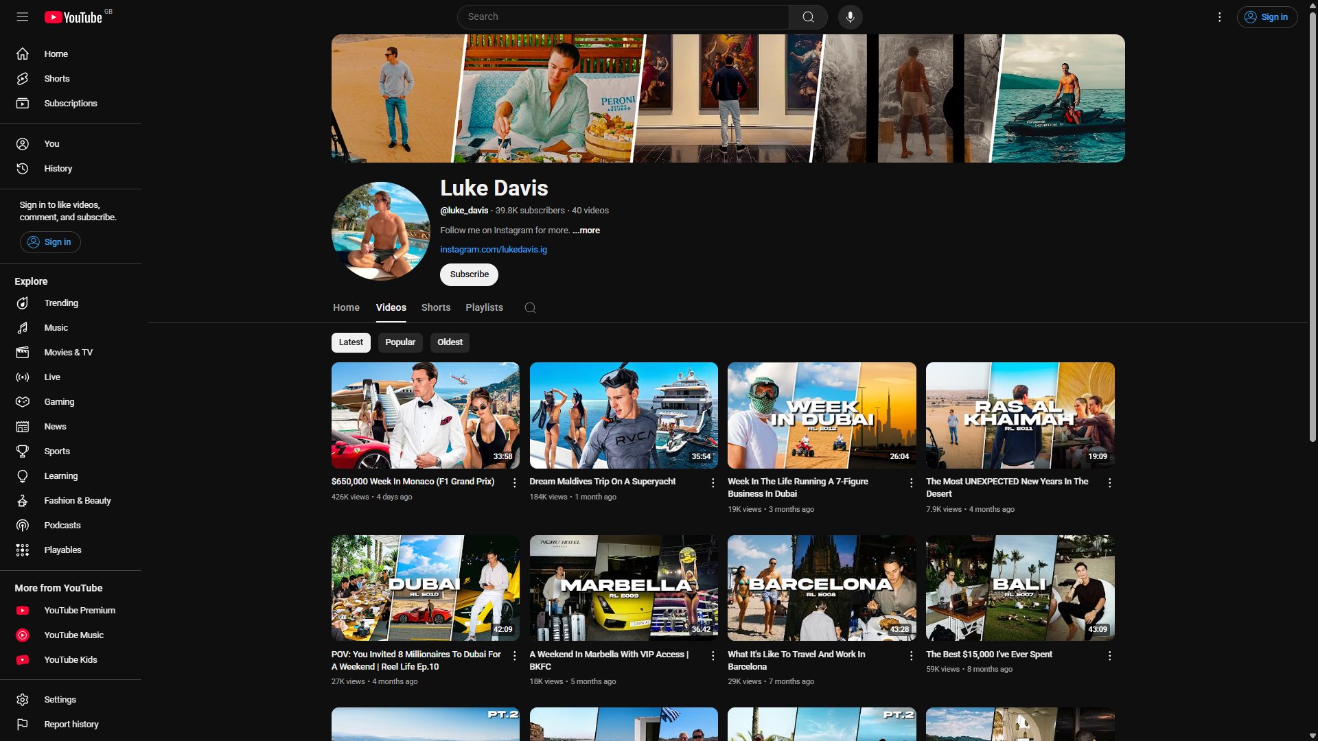Subscribe to Luke Davis channel
The height and width of the screenshot is (741, 1318).
(469, 274)
